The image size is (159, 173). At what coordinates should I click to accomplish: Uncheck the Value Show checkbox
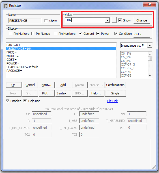[x=120, y=20]
